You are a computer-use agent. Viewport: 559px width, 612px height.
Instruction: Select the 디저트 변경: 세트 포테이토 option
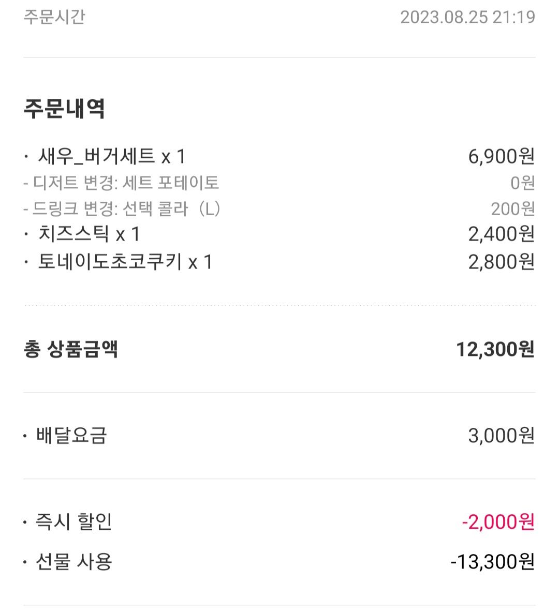point(121,182)
